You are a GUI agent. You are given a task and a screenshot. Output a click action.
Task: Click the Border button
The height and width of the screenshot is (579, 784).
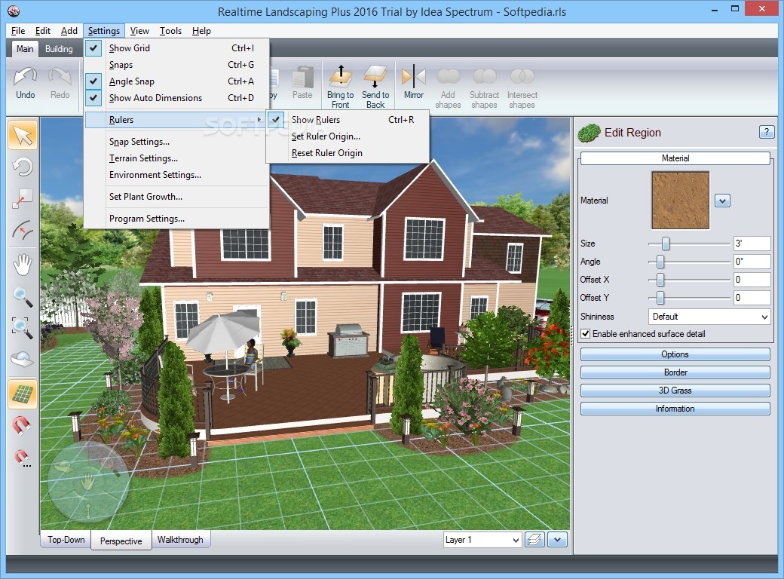click(x=675, y=372)
